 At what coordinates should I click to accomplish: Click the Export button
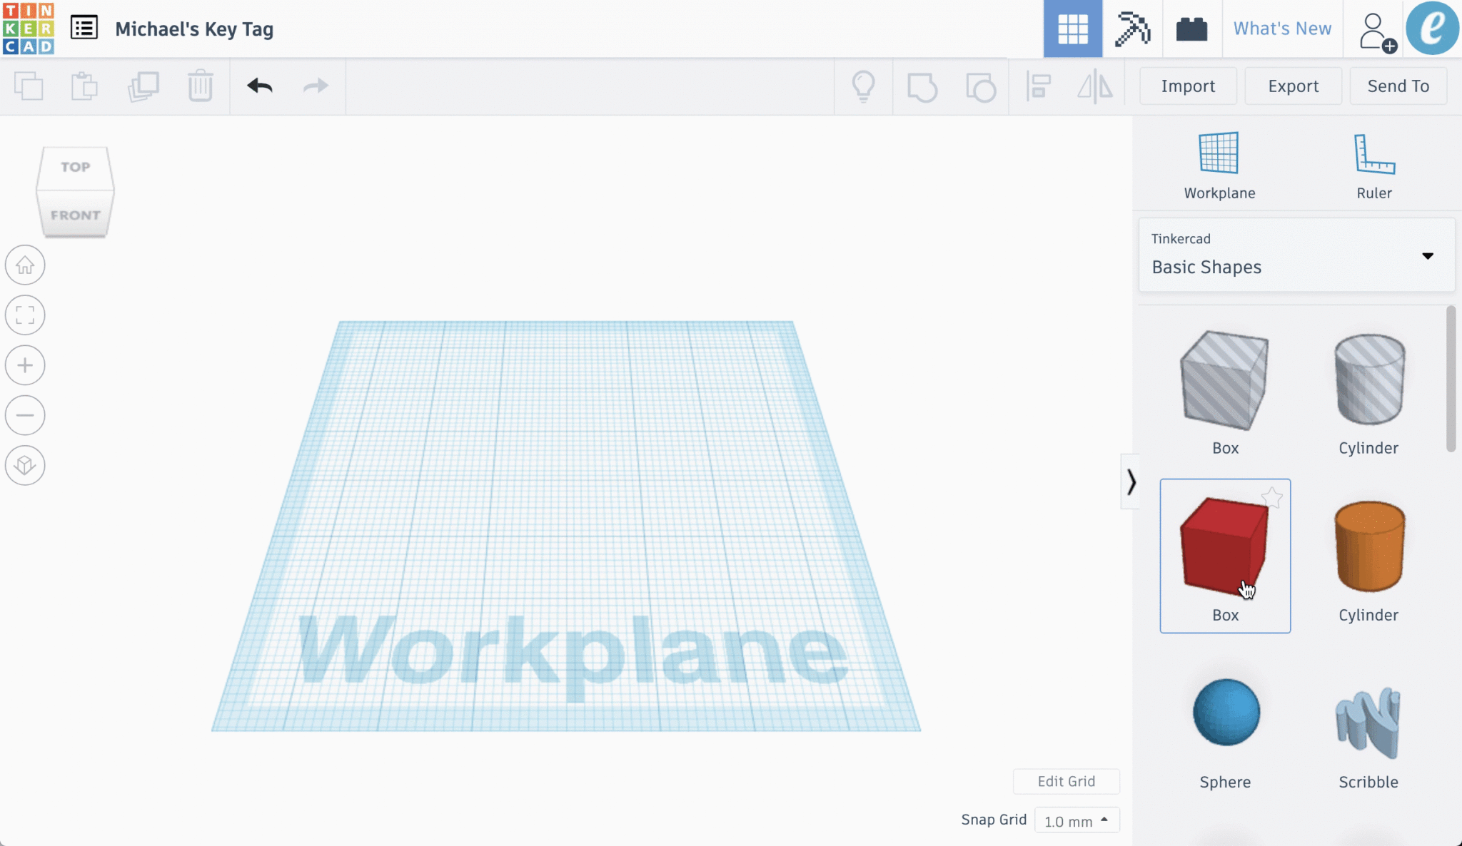(1293, 86)
